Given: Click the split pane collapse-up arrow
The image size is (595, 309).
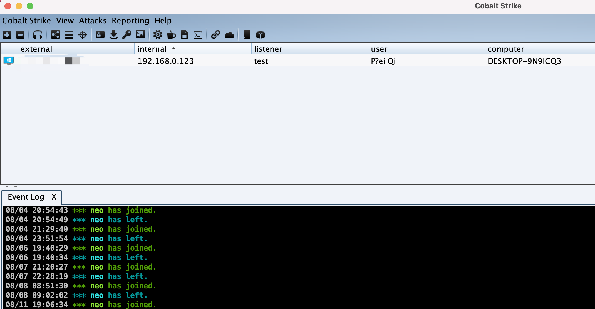Looking at the screenshot, I should [7, 186].
